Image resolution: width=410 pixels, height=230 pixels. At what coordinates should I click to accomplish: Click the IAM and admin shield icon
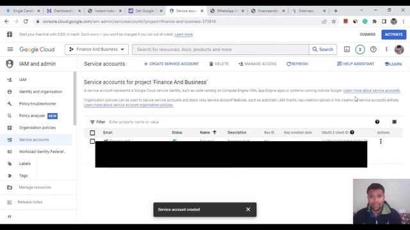tap(10, 64)
